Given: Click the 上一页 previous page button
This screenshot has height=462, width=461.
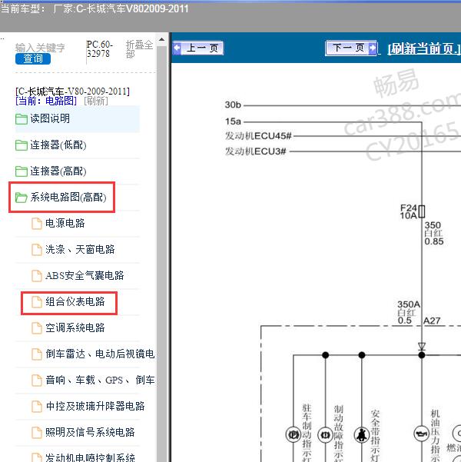Looking at the screenshot, I should click(x=198, y=48).
